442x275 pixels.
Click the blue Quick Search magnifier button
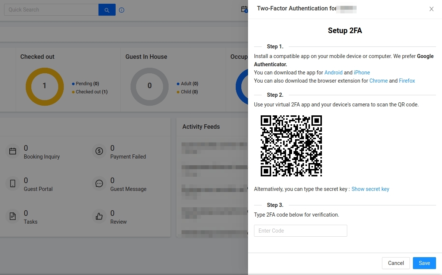(107, 10)
